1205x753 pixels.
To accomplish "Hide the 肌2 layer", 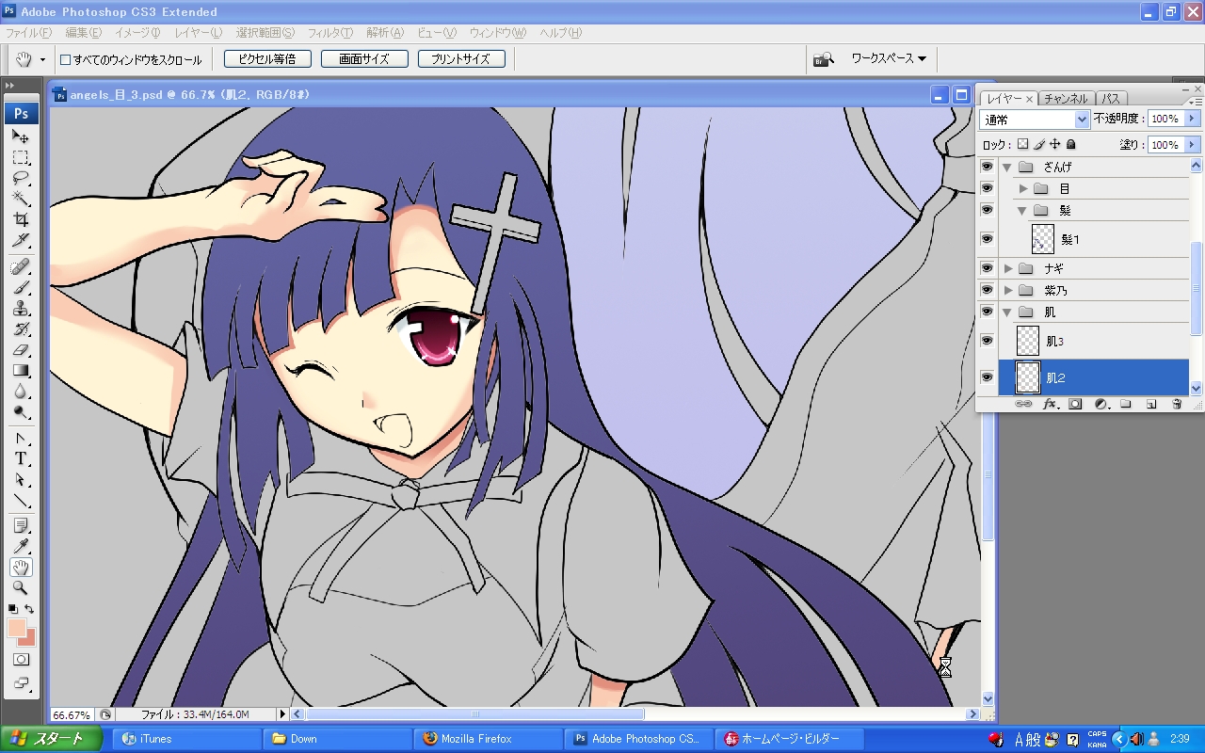I will [987, 377].
